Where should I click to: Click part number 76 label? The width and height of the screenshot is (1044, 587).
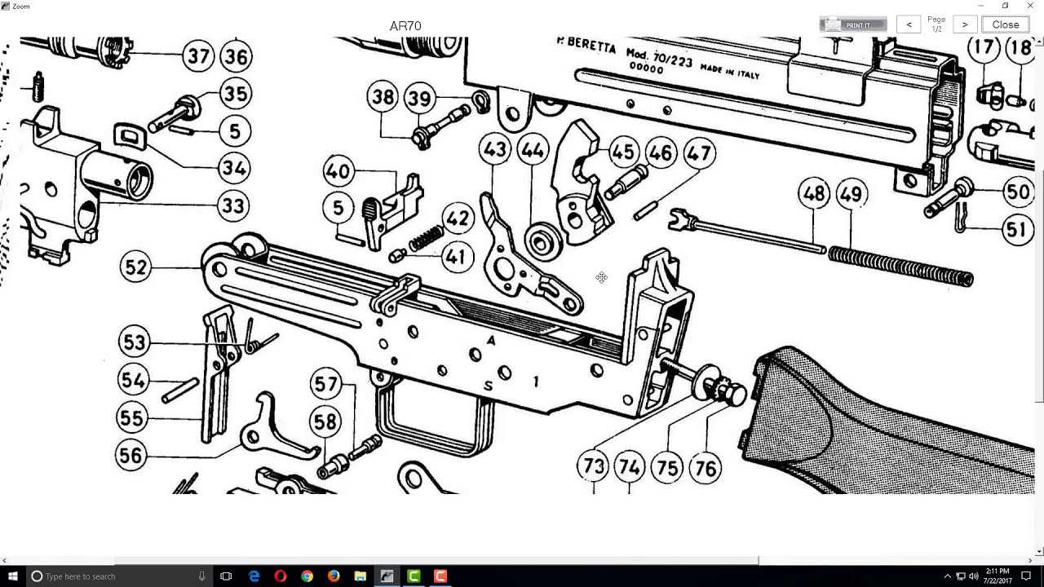[705, 469]
